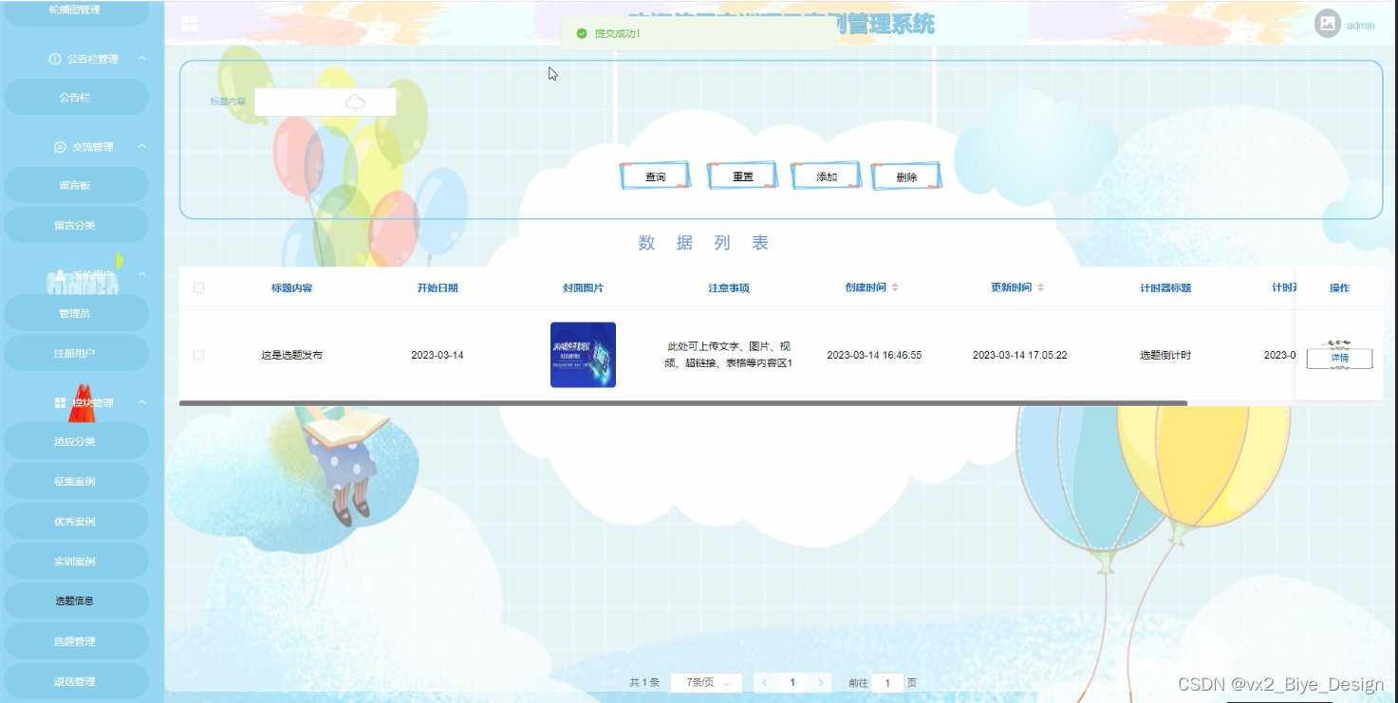Open 管理员 sidebar item
The image size is (1398, 703).
tap(76, 313)
